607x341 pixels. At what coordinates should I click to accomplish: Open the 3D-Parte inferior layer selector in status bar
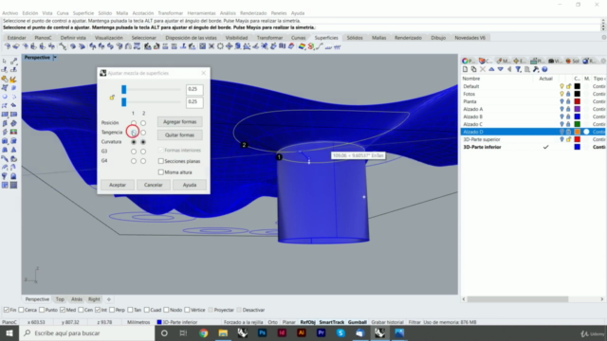pyautogui.click(x=178, y=322)
